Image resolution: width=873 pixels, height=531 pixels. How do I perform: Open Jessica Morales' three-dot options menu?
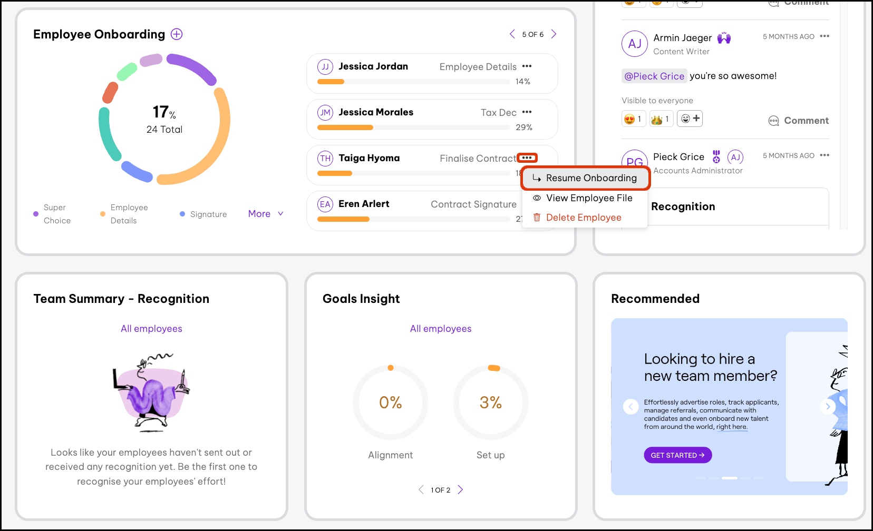coord(527,112)
